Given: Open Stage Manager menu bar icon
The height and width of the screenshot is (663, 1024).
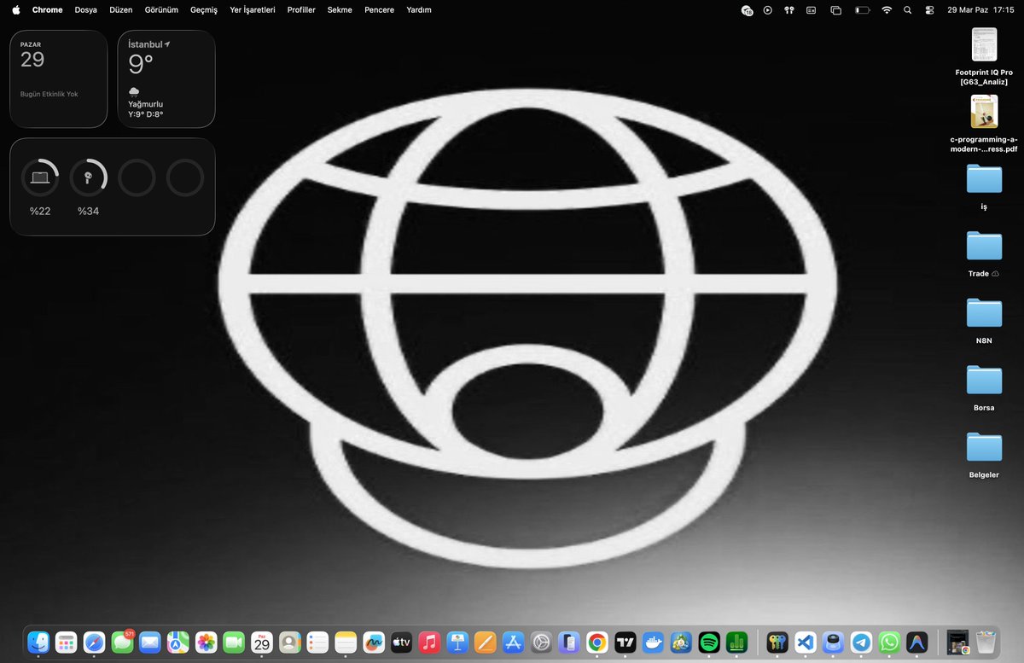Looking at the screenshot, I should (x=836, y=9).
